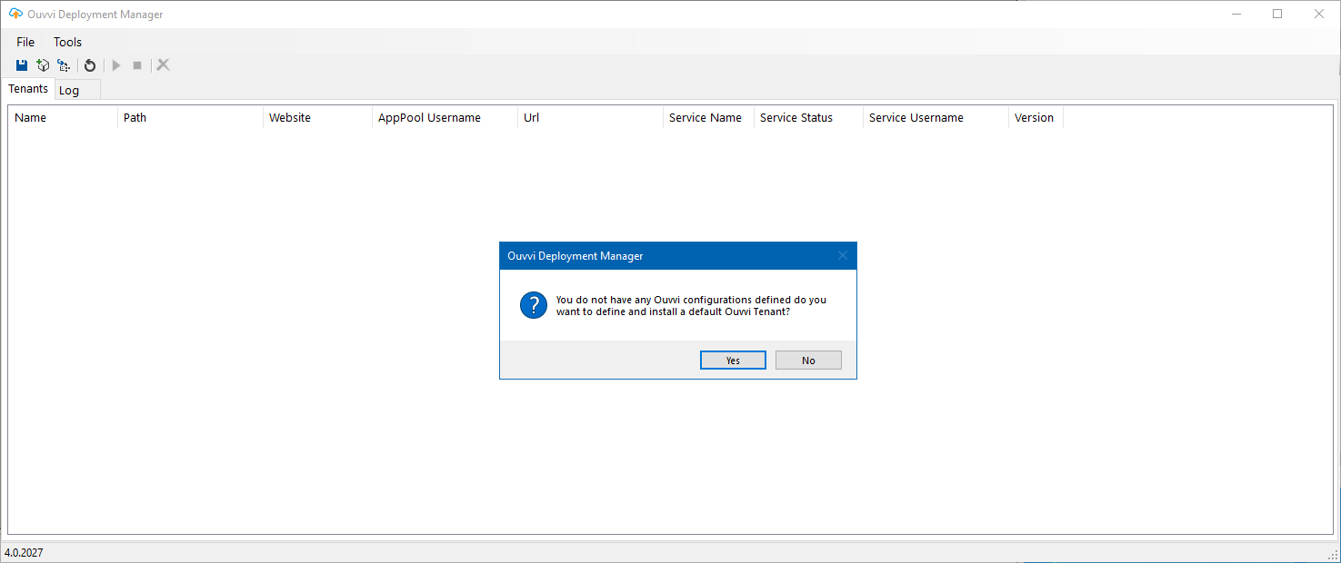Click the add new tenant cube icon
The image size is (1341, 563).
43,65
